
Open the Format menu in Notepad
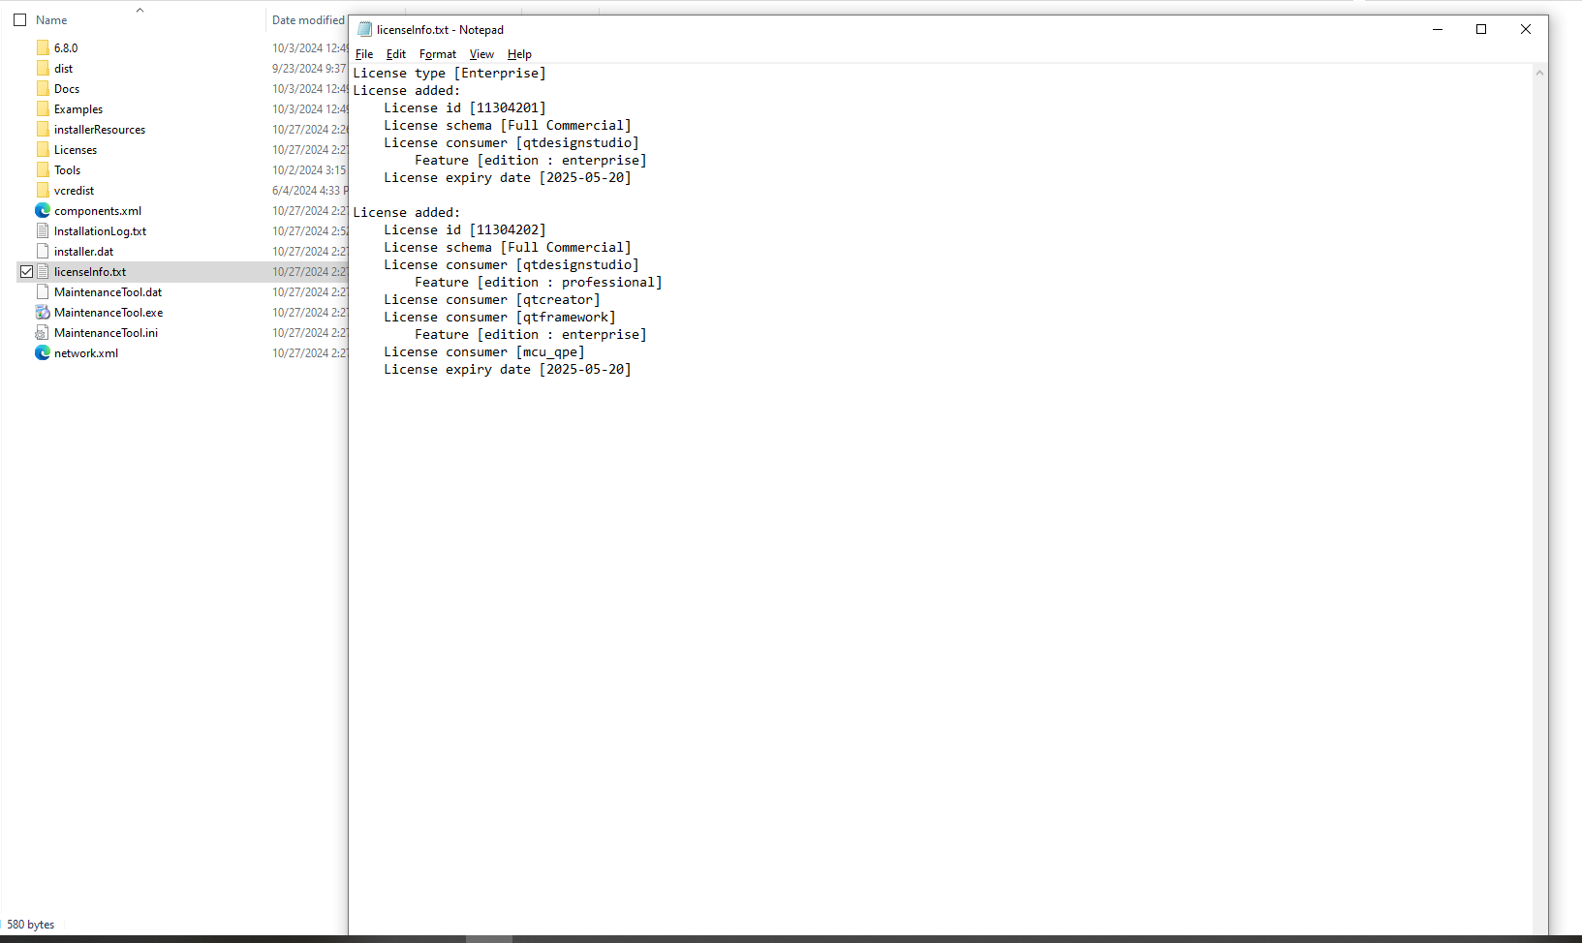[x=438, y=54]
